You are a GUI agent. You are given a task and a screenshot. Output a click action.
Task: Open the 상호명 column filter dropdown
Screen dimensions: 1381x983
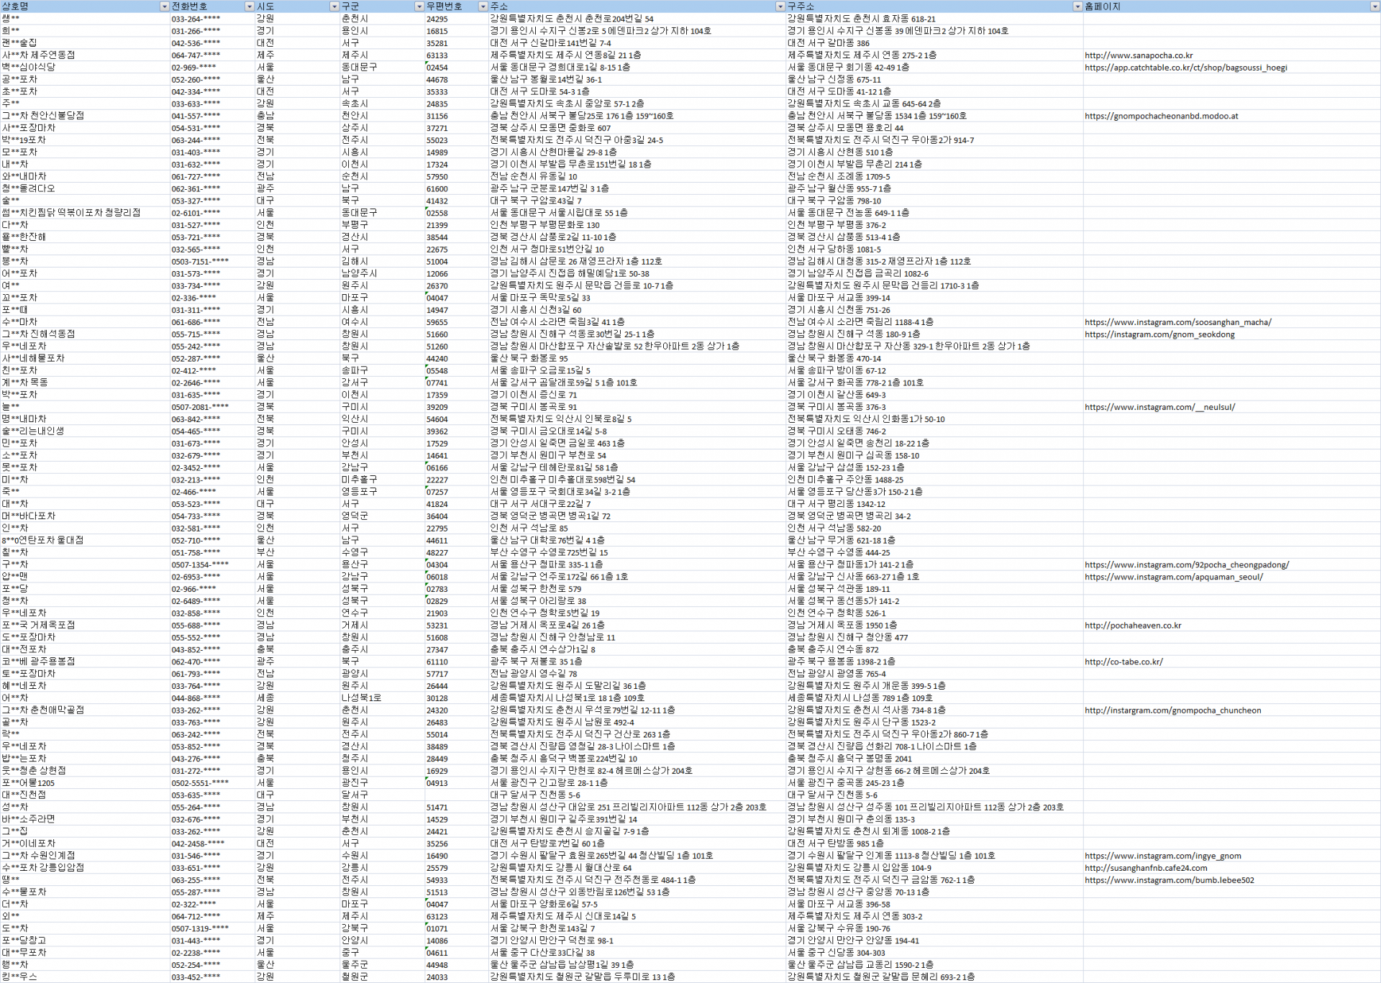click(164, 6)
